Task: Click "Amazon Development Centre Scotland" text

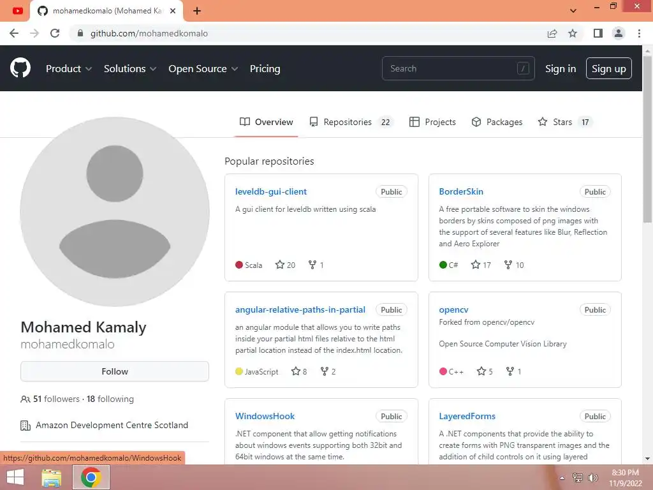Action: click(112, 425)
